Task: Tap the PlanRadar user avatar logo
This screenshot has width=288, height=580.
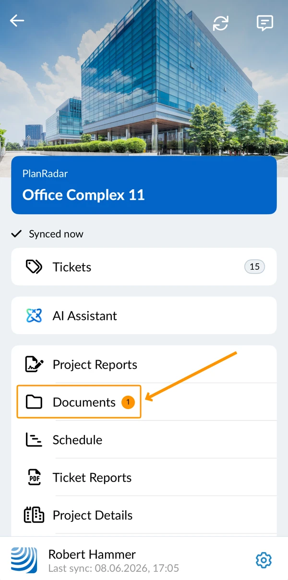Action: pos(24,560)
